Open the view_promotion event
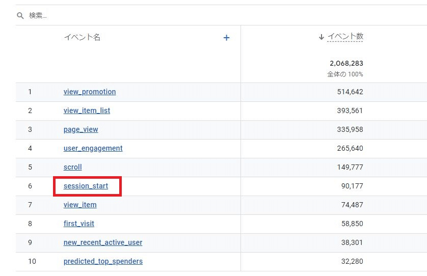The height and width of the screenshot is (276, 427). tap(90, 92)
